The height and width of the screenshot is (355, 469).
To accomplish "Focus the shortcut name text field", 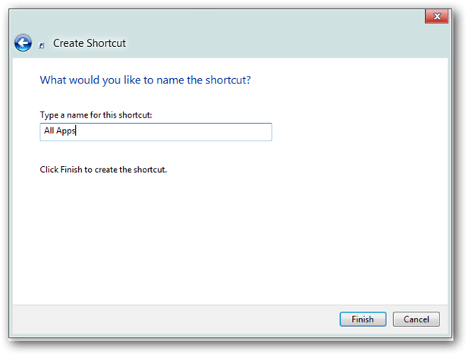I will (x=156, y=132).
